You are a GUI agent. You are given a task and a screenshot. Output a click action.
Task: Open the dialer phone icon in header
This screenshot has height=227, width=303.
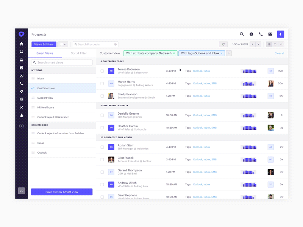(x=261, y=34)
